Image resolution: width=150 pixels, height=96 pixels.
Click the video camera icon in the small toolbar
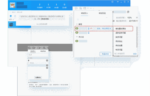39,48
